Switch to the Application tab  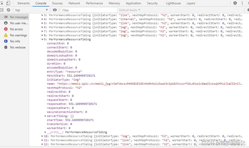133,3
